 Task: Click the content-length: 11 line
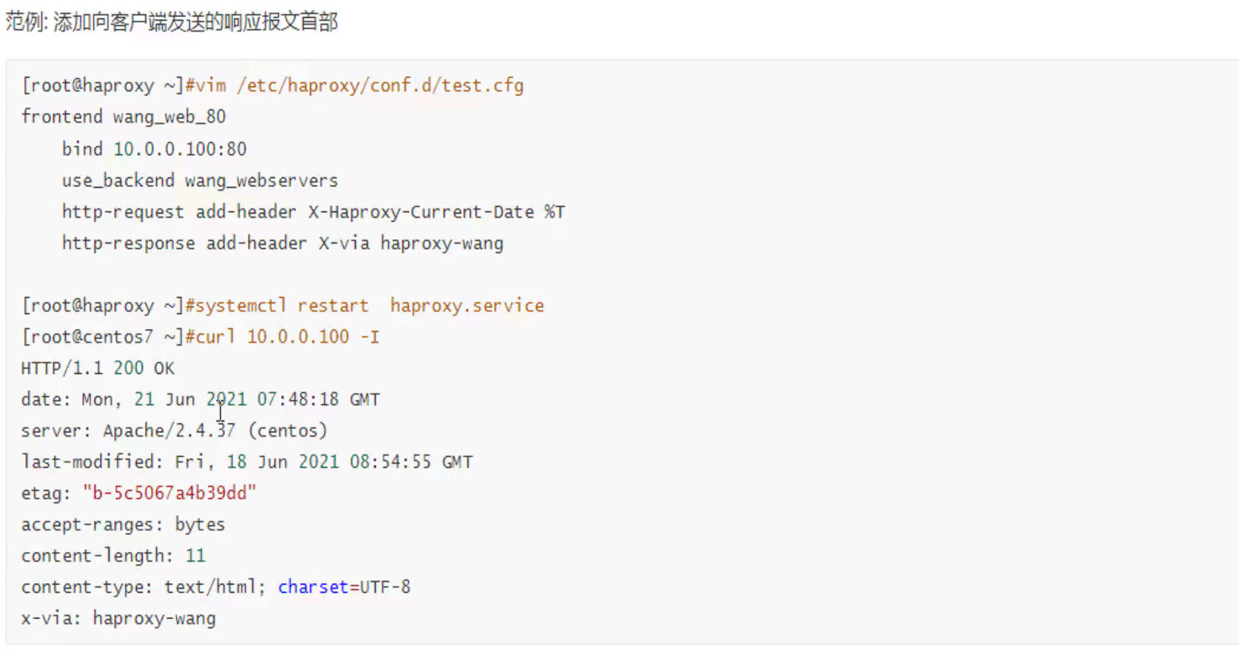[x=113, y=556]
